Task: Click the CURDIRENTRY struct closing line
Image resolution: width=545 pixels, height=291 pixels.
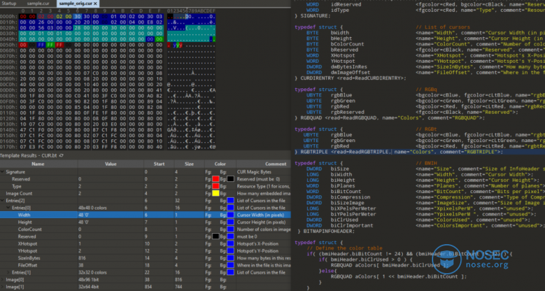Action: [x=350, y=78]
